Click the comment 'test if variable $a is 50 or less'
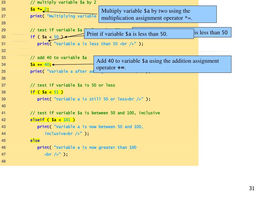The width and height of the screenshot is (263, 197). [x=73, y=85]
